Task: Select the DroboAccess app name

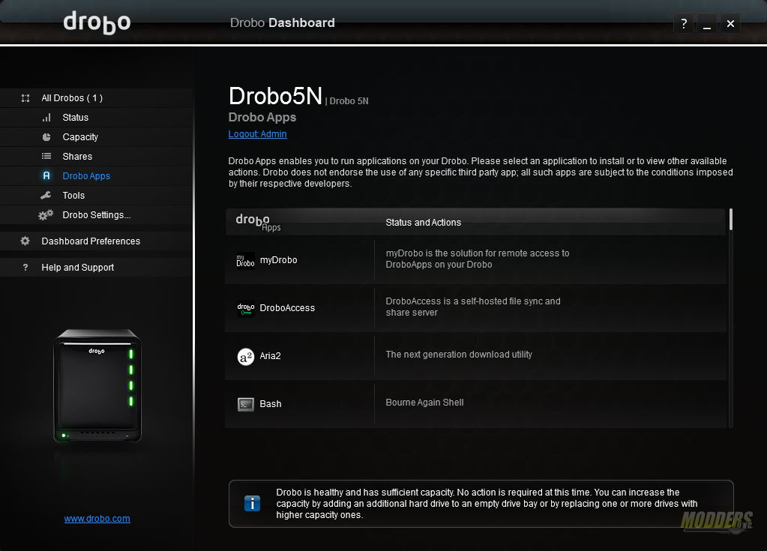Action: (287, 308)
